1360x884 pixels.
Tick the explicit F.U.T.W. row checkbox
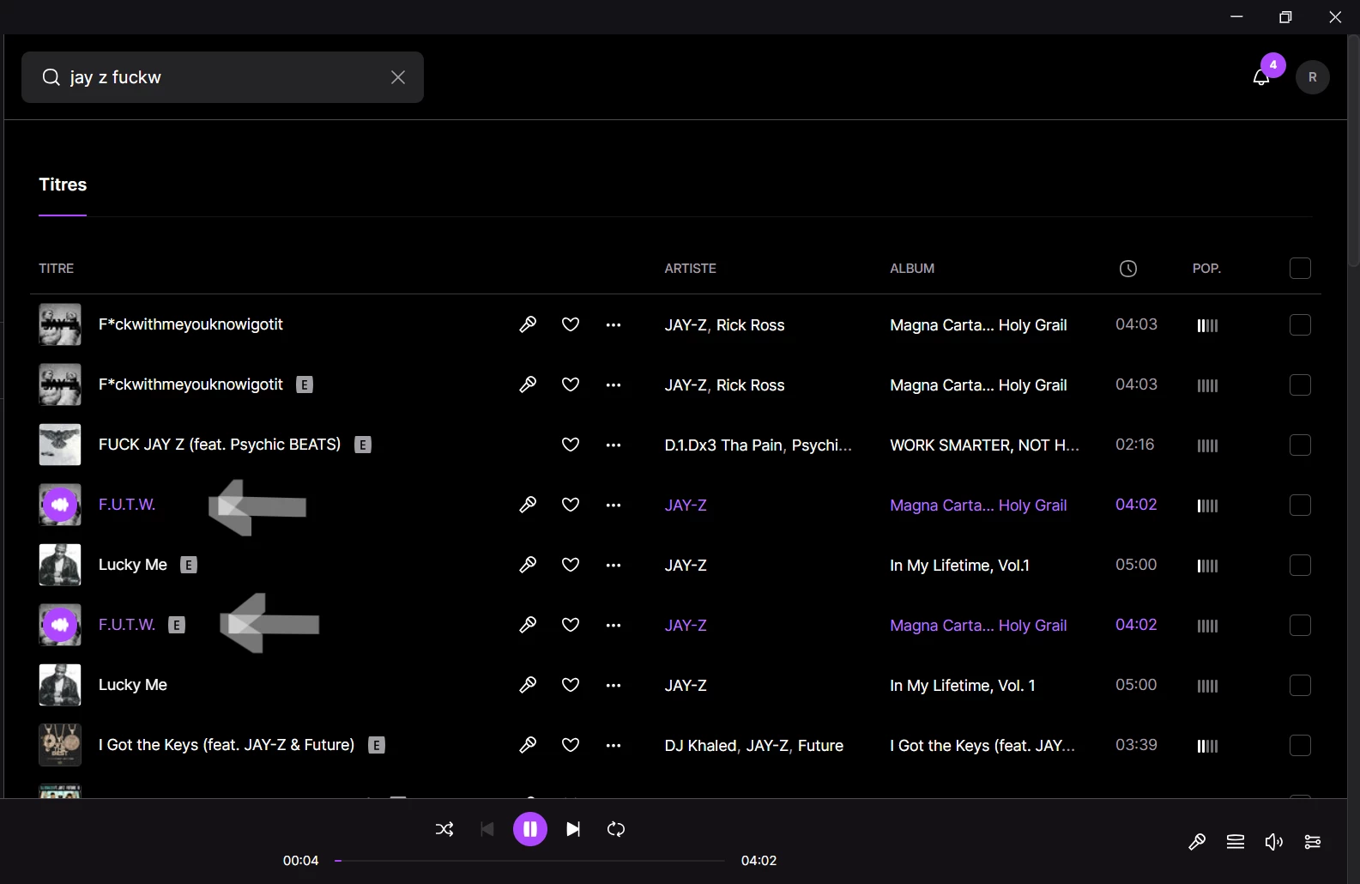pos(1300,625)
